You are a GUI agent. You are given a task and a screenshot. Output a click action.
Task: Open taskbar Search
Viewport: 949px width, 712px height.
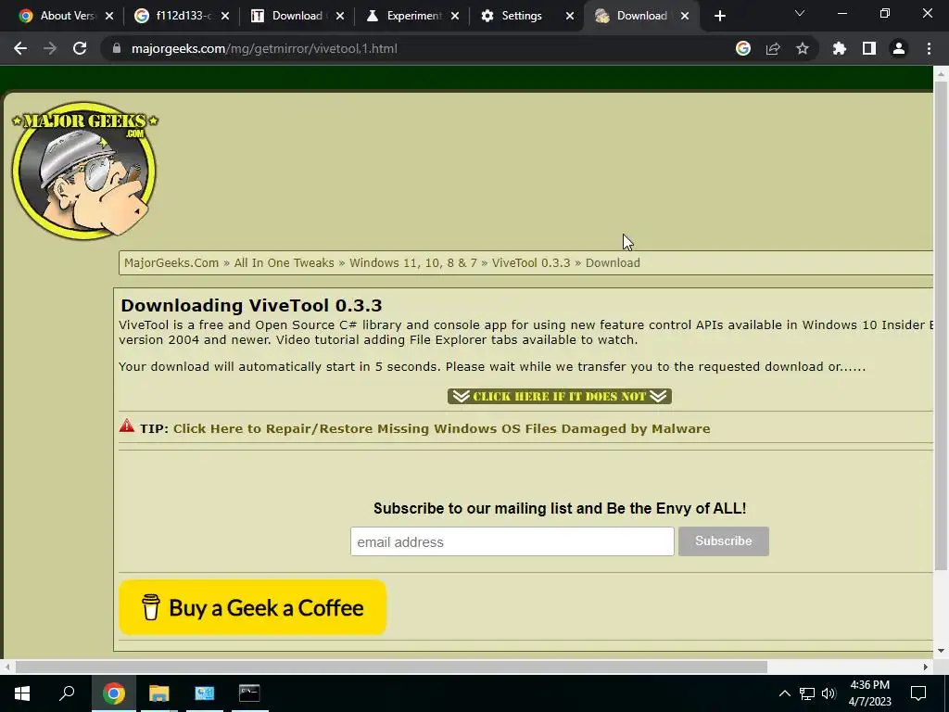(x=67, y=693)
